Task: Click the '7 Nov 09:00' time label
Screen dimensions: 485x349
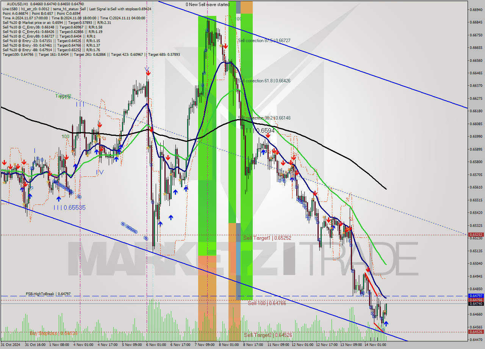Action: [205, 345]
